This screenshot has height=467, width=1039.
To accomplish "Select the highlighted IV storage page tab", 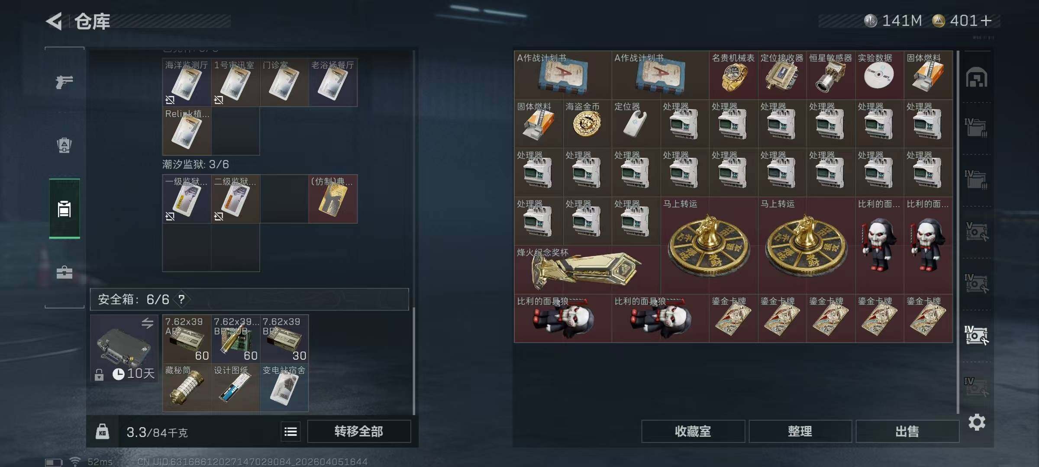I will click(x=976, y=335).
